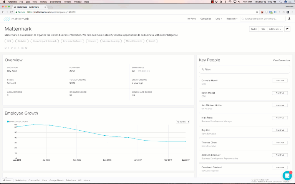Open the Mobile App footer link

[21, 181]
